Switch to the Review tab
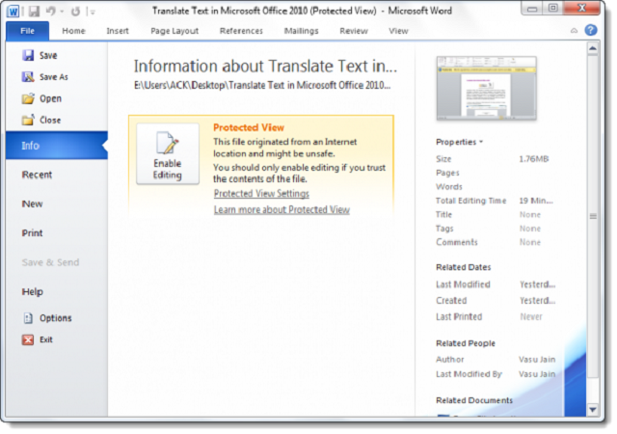Screen dimensions: 617x434 tap(354, 31)
